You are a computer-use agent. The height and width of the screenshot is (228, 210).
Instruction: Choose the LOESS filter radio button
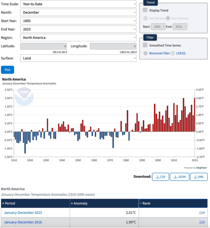(173, 53)
